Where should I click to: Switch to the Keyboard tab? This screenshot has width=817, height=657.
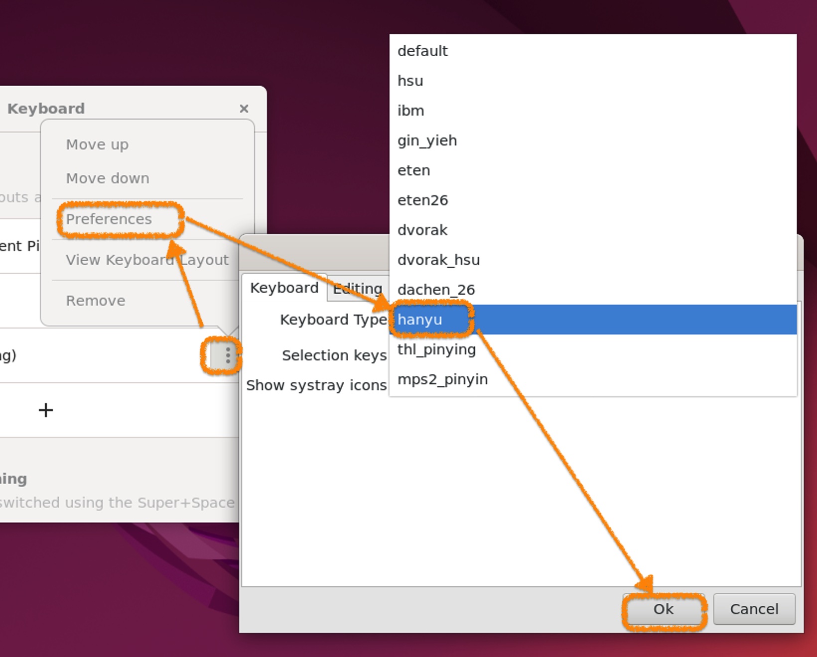coord(284,288)
